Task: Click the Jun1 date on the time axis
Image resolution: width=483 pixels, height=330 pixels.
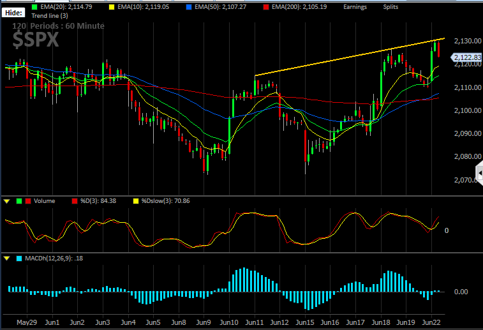Action: pyautogui.click(x=52, y=322)
